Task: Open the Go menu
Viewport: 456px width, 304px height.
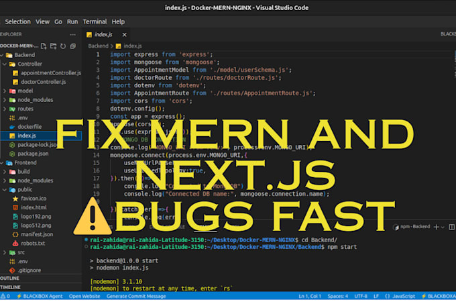Action: pos(58,22)
